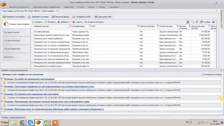Select Общая информация side tab
224x126 pixels.
(x=17, y=49)
